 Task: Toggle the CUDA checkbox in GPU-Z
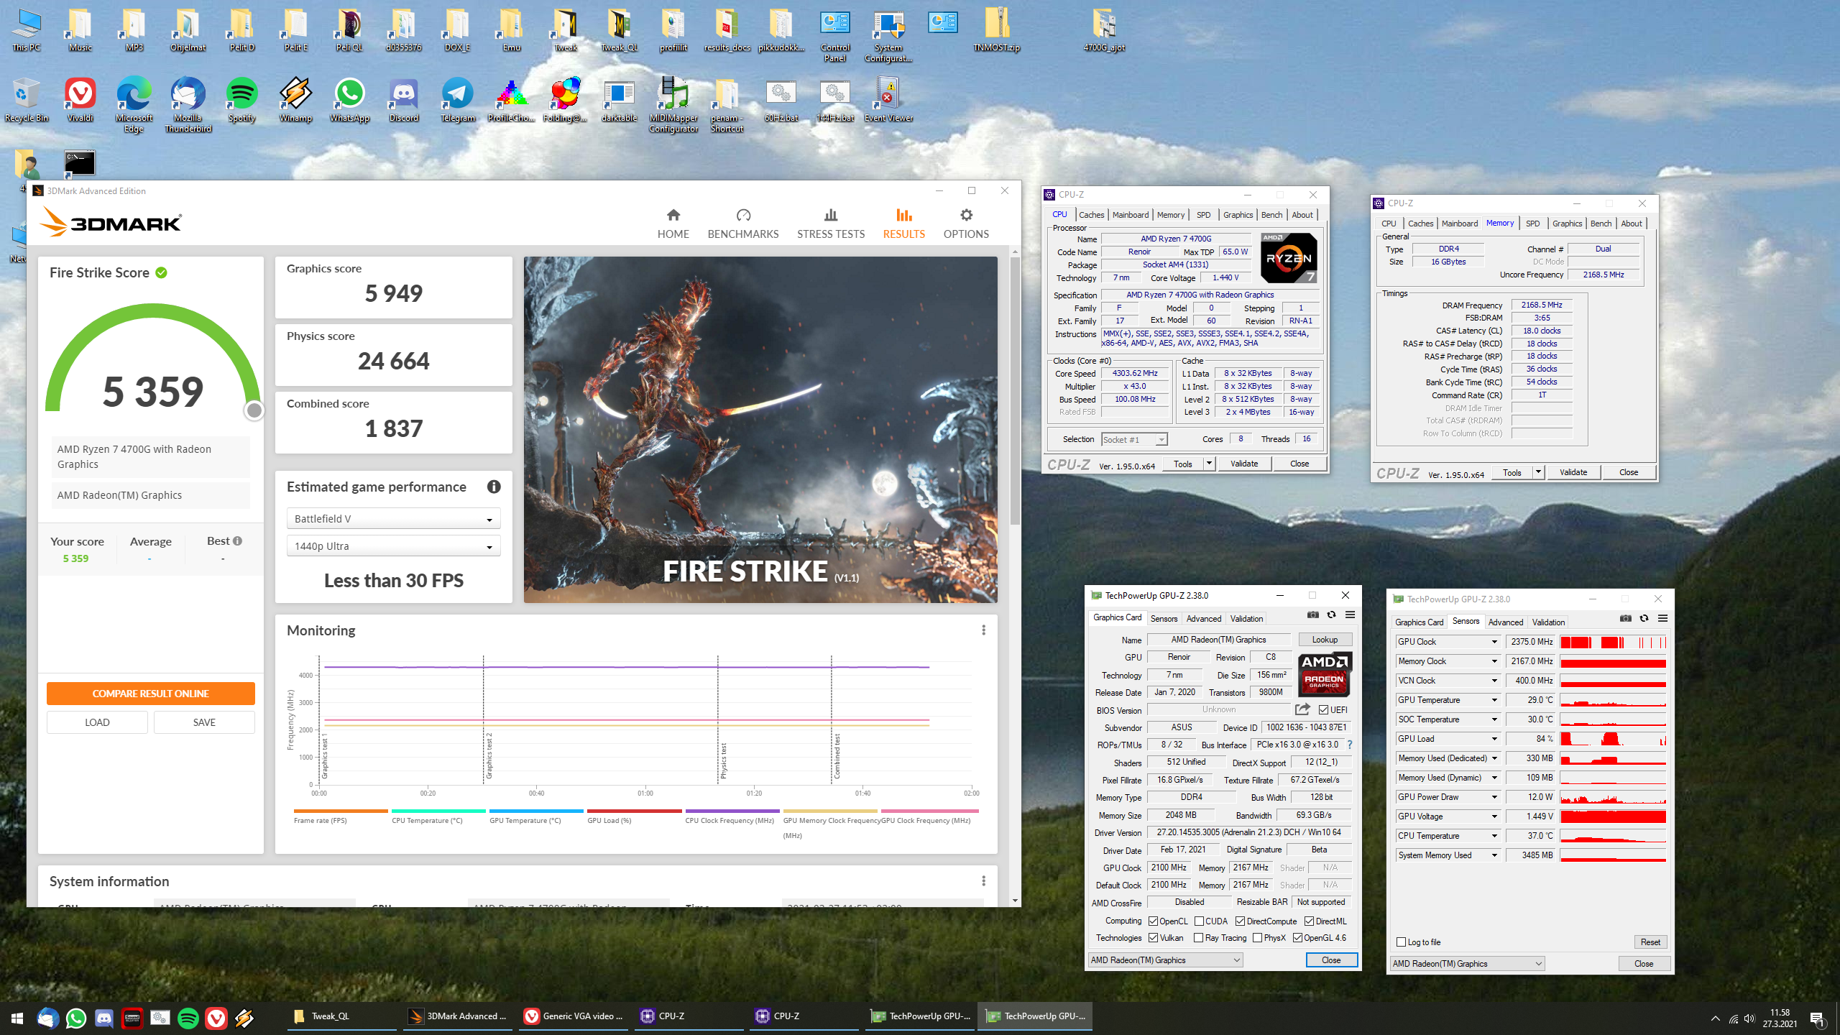(1199, 921)
